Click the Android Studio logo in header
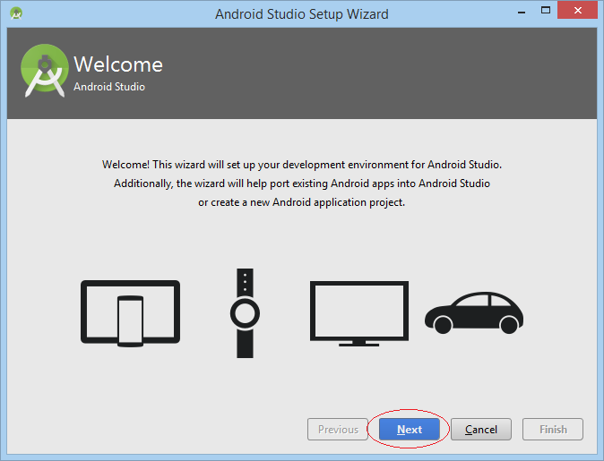 [44, 70]
